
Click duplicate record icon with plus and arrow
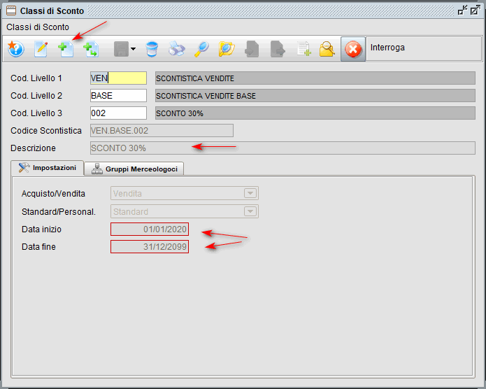[x=91, y=49]
